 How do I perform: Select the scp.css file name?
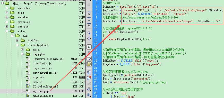[38, 77]
